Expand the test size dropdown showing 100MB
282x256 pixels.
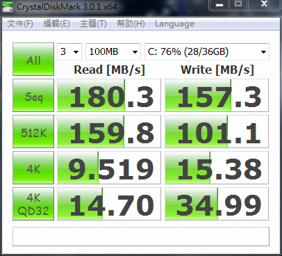click(113, 51)
